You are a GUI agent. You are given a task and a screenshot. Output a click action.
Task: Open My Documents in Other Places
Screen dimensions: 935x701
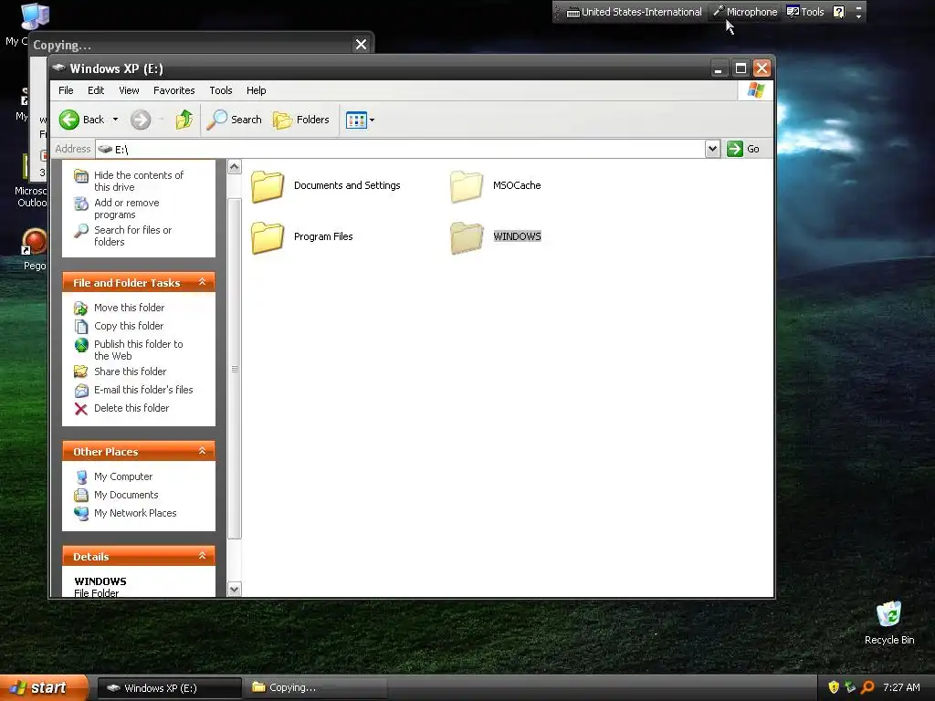point(126,496)
